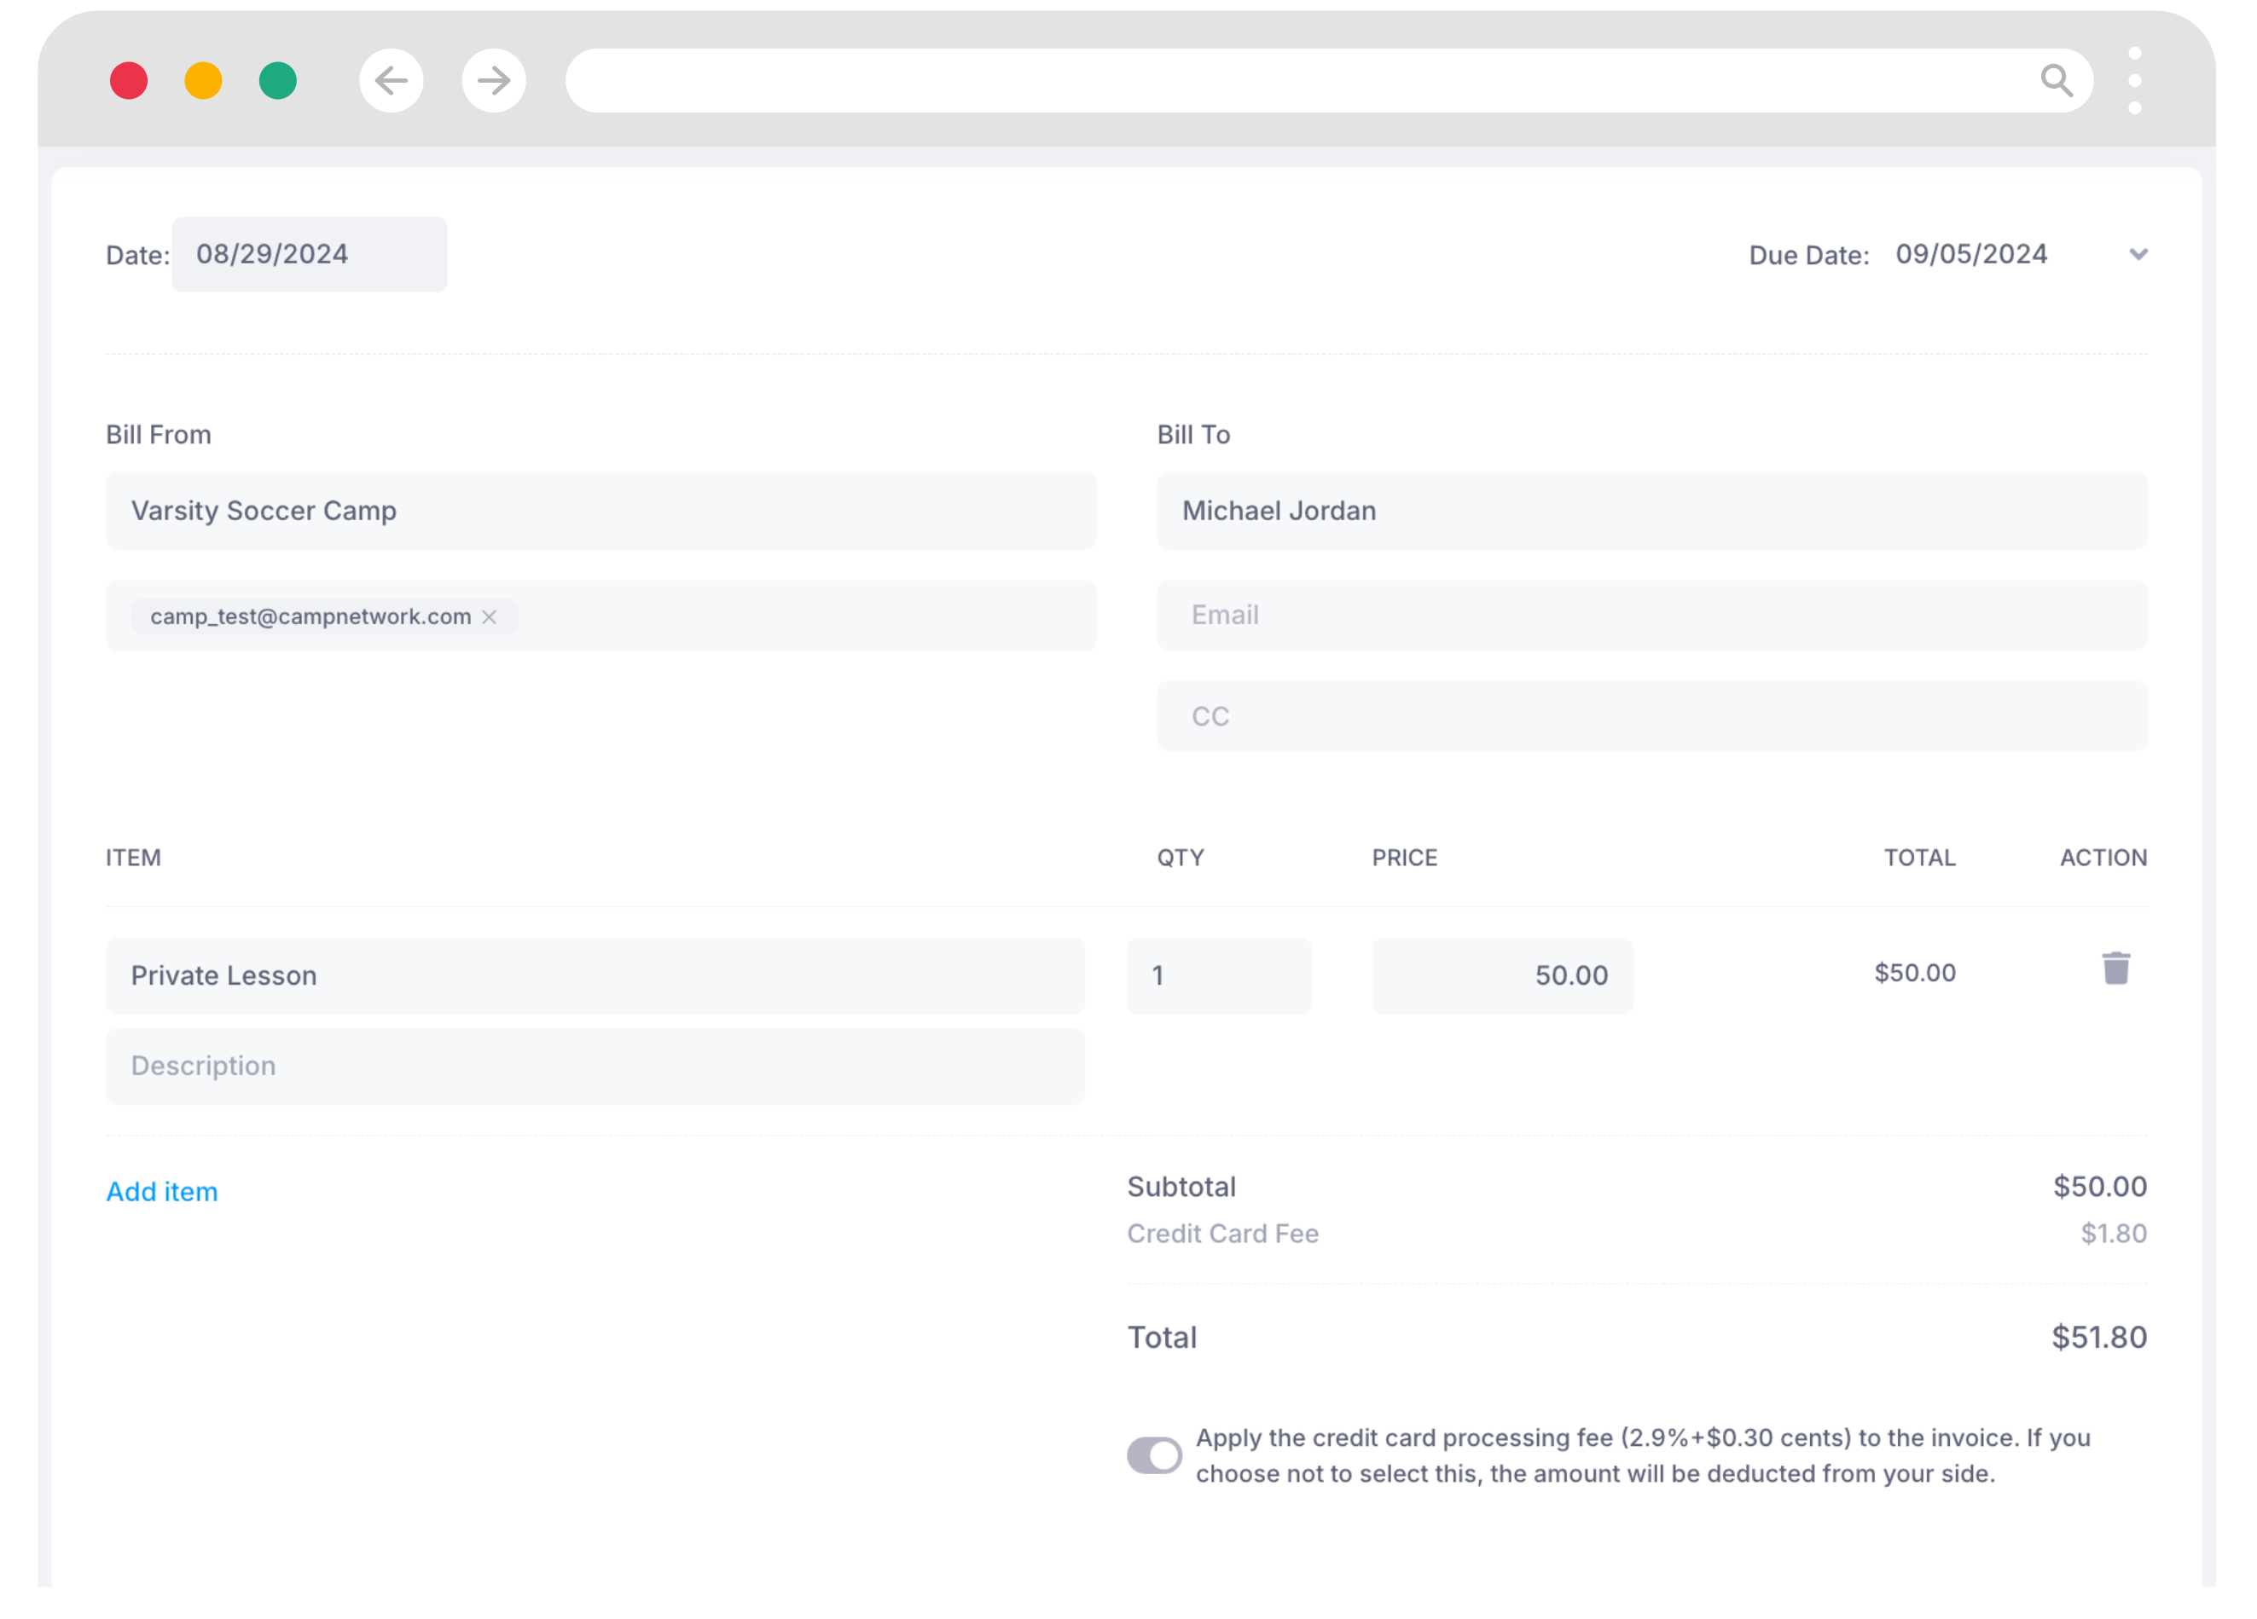Viewport: 2257px width, 1619px height.
Task: Add item to the invoice
Action: pos(162,1191)
